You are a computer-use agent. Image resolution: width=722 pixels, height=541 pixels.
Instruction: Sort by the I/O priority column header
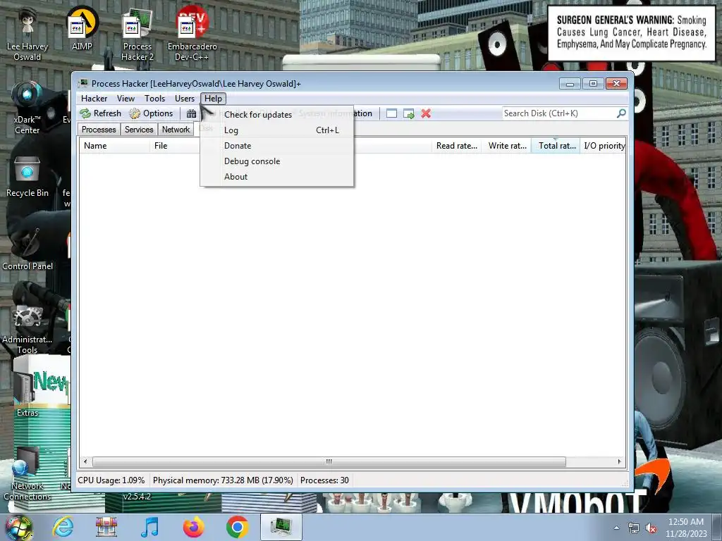click(x=604, y=146)
